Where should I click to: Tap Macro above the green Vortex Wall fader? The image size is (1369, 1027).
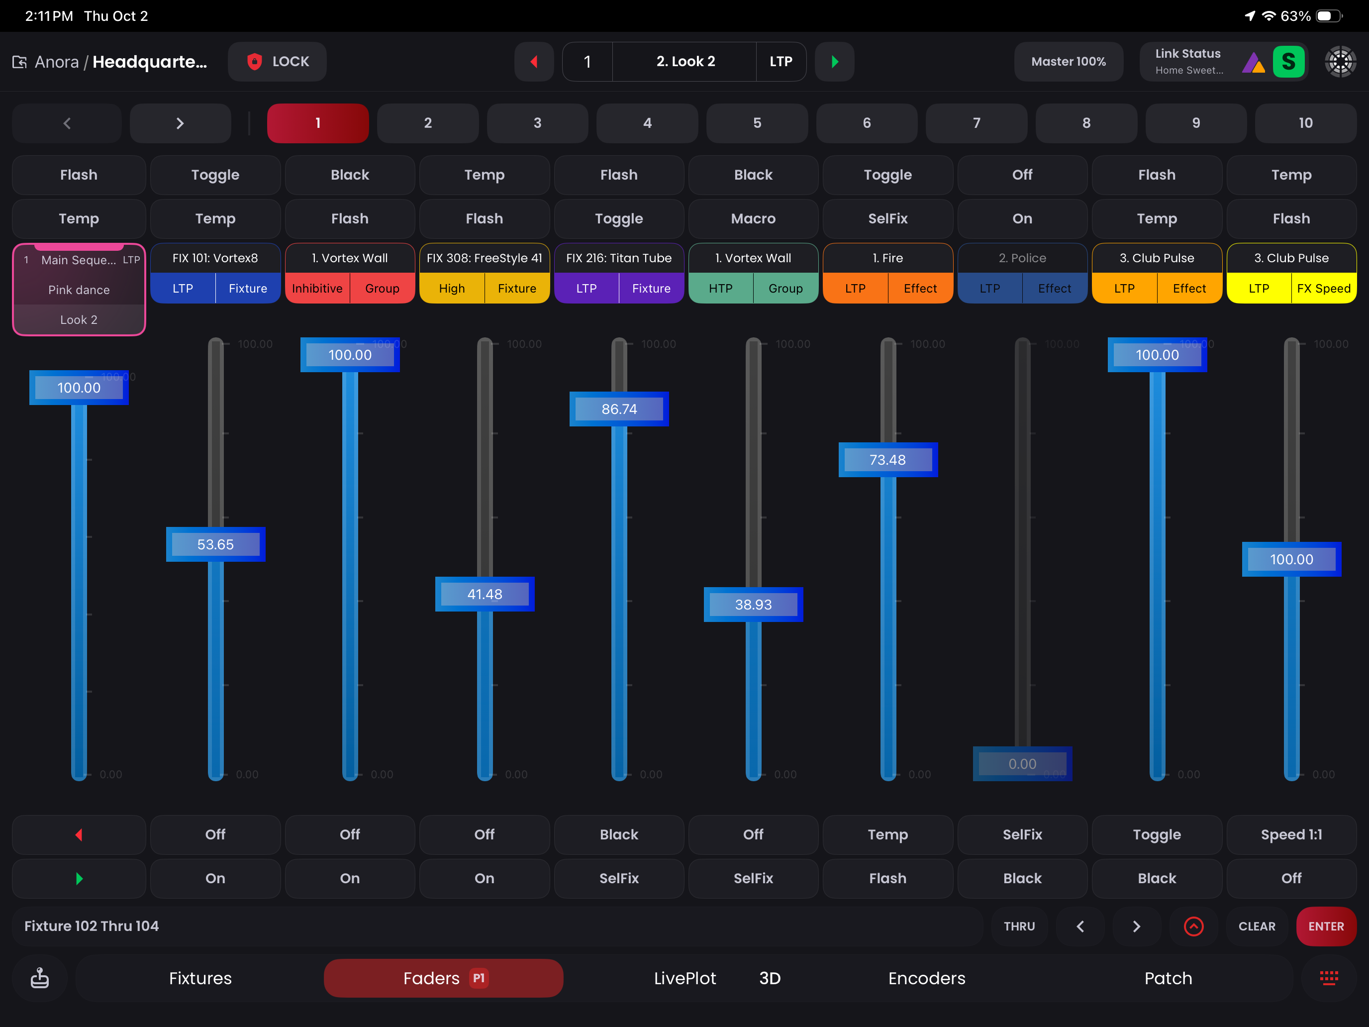tap(753, 218)
